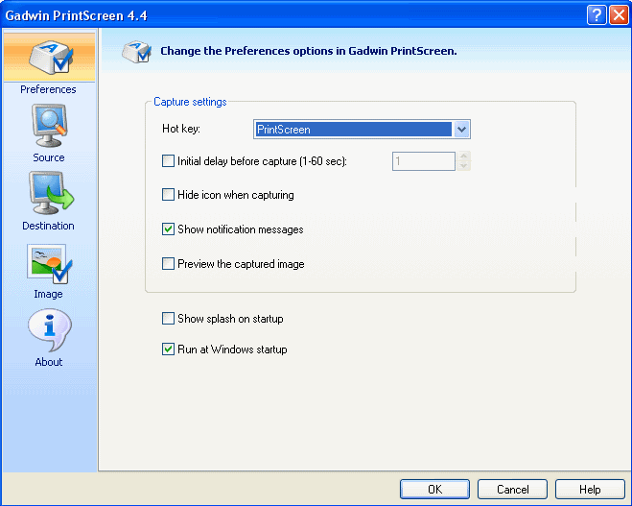This screenshot has width=632, height=506.
Task: Click the Change the Preferences options heading
Action: point(309,51)
